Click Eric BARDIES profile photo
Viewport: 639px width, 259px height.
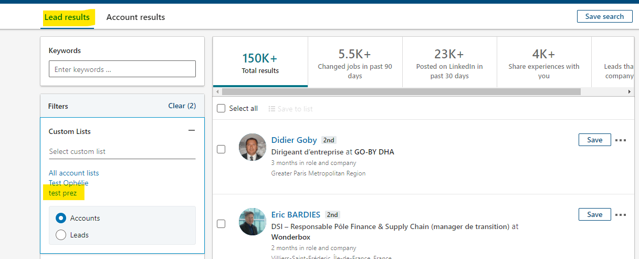(253, 222)
